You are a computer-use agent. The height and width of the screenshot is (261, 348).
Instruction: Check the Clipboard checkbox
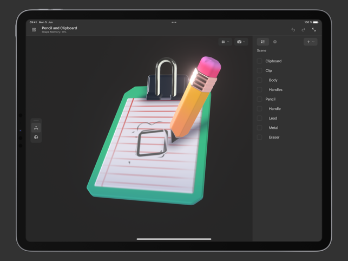[260, 61]
